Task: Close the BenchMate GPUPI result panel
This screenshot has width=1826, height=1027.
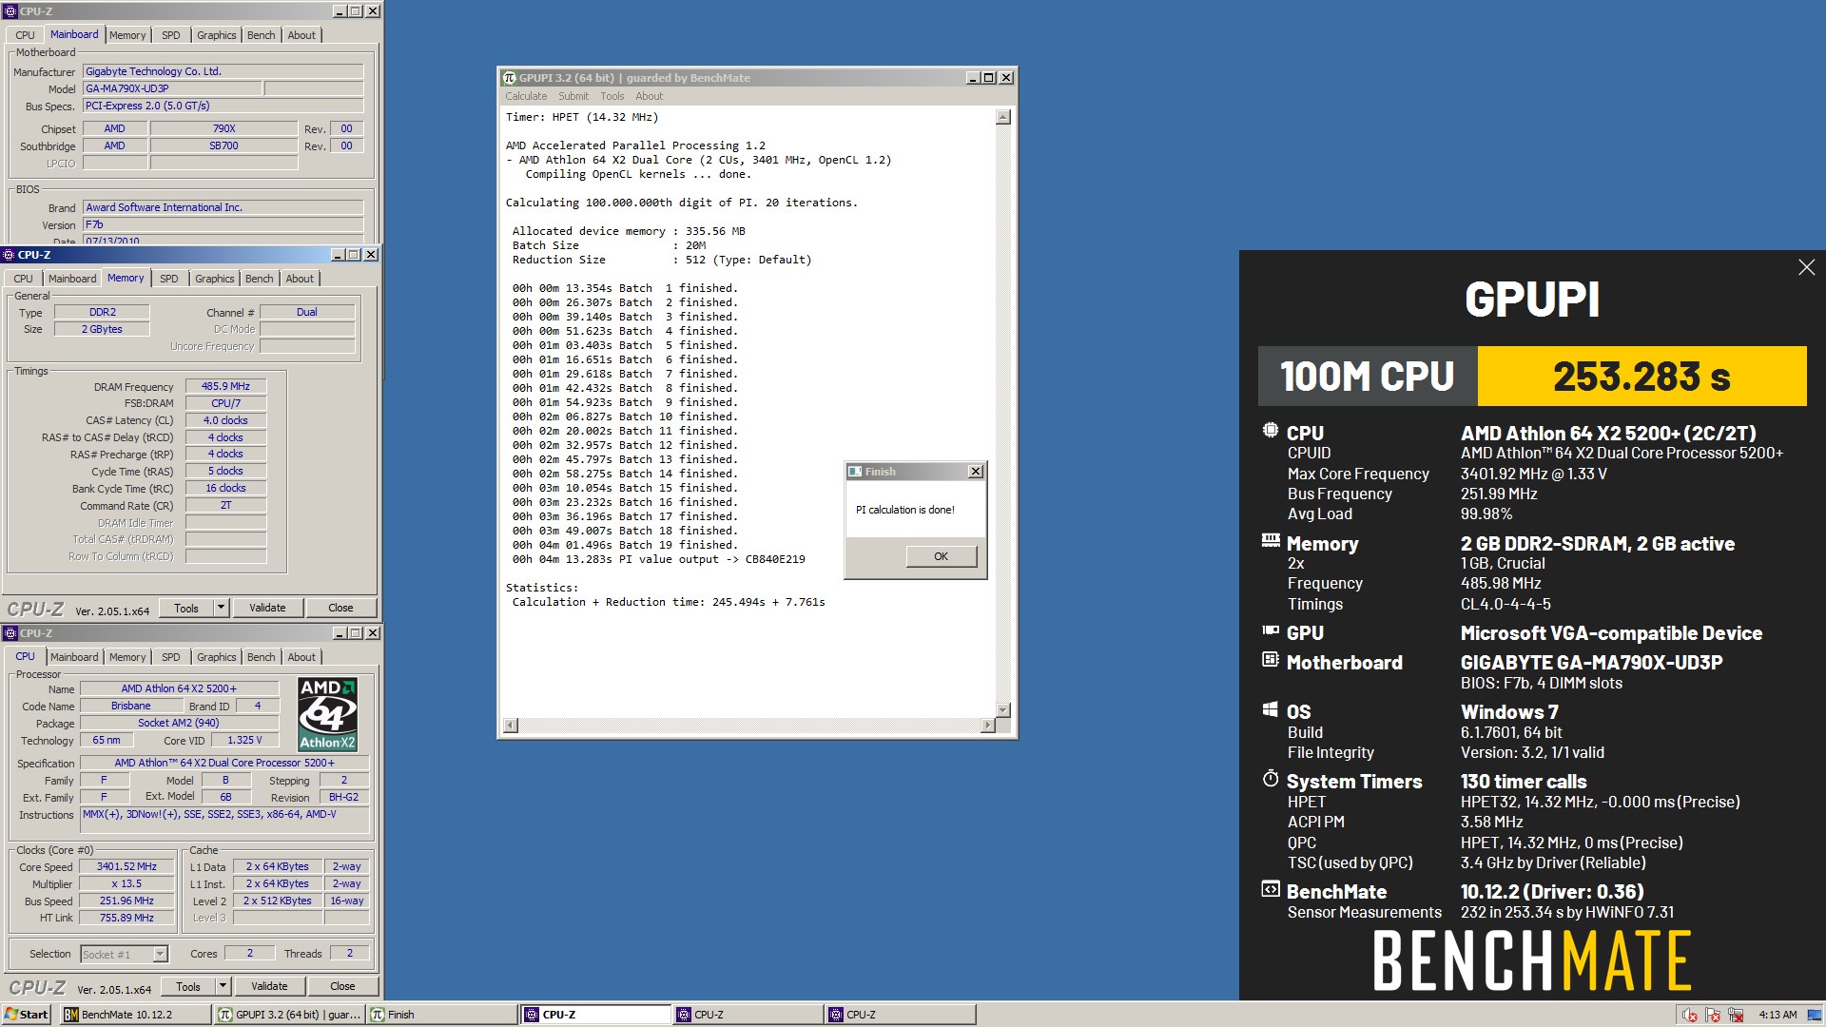Action: (1806, 267)
